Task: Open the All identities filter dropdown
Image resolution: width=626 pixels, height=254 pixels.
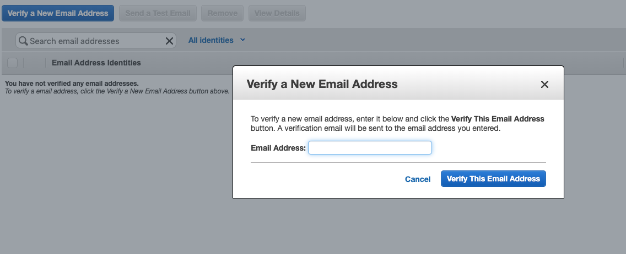Action: click(x=211, y=40)
